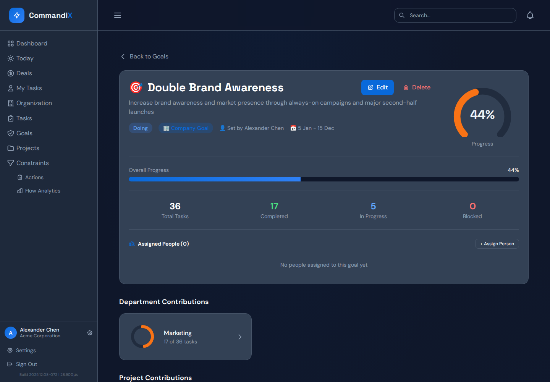Click the back chevron beside Back to Goals

pos(123,57)
